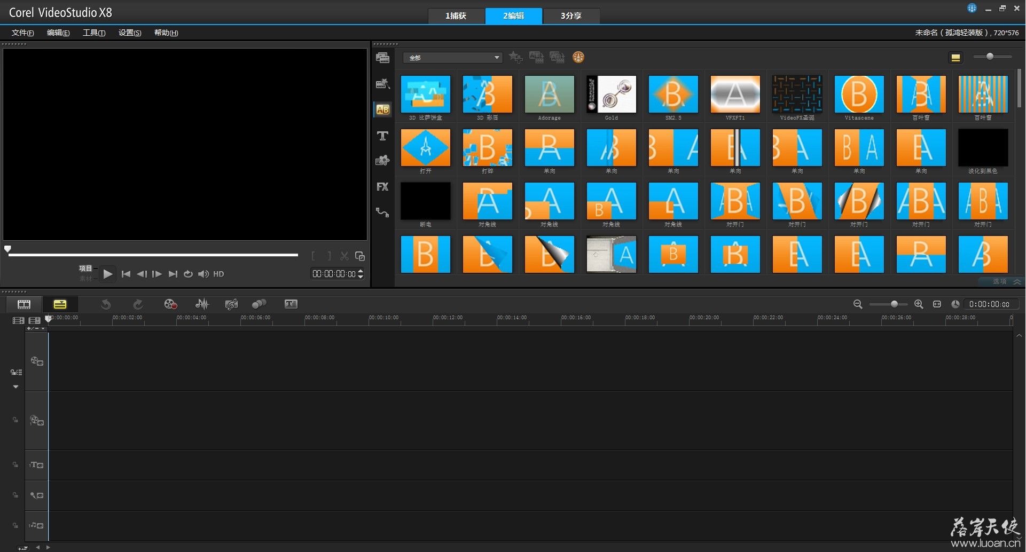
Task: Play the project preview
Action: point(108,274)
